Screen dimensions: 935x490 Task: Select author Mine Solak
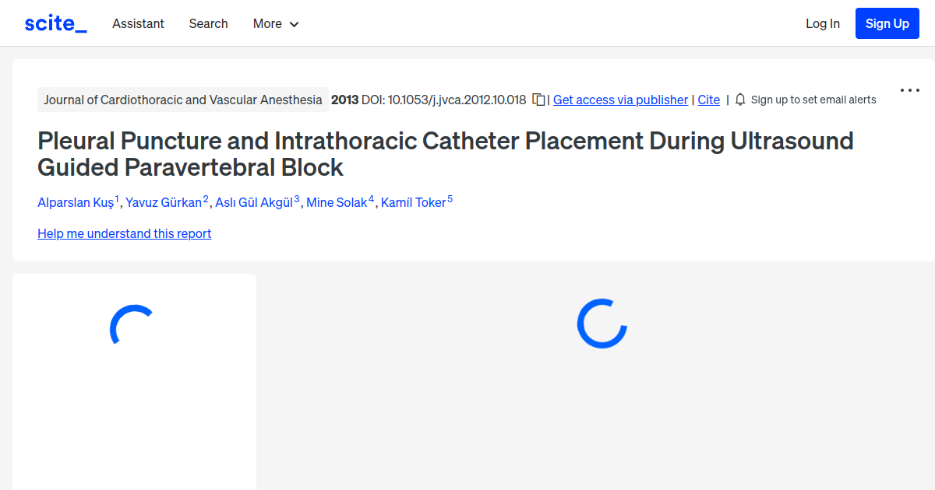[335, 201]
